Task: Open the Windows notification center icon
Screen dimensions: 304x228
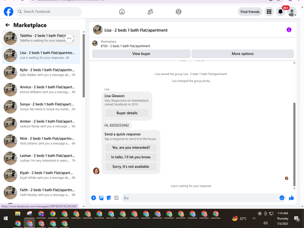Action: pyautogui.click(x=297, y=219)
